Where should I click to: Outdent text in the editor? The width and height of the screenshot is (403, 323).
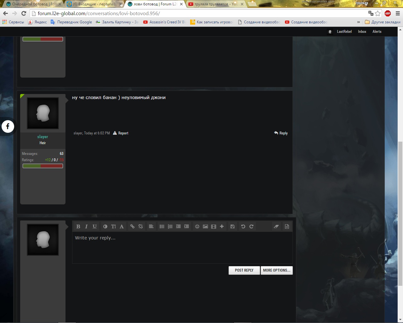point(178,226)
